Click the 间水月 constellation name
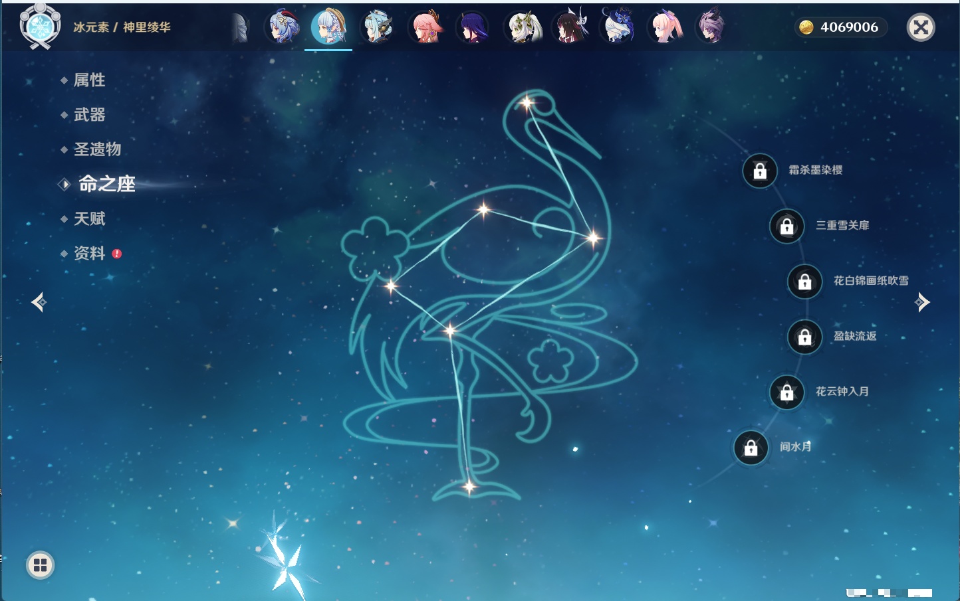Viewport: 960px width, 601px height. pyautogui.click(x=796, y=446)
